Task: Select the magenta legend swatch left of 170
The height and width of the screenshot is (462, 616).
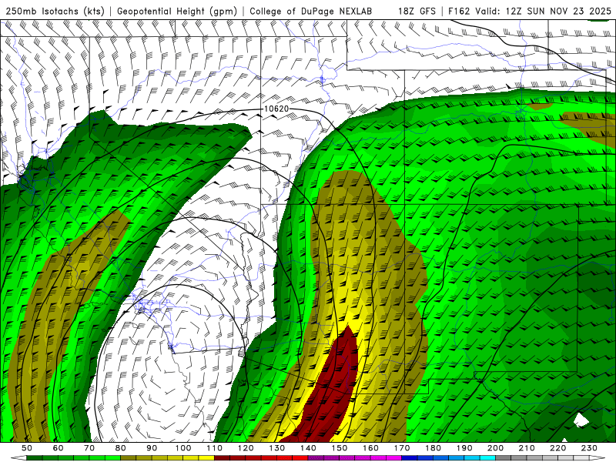Action: [393, 457]
